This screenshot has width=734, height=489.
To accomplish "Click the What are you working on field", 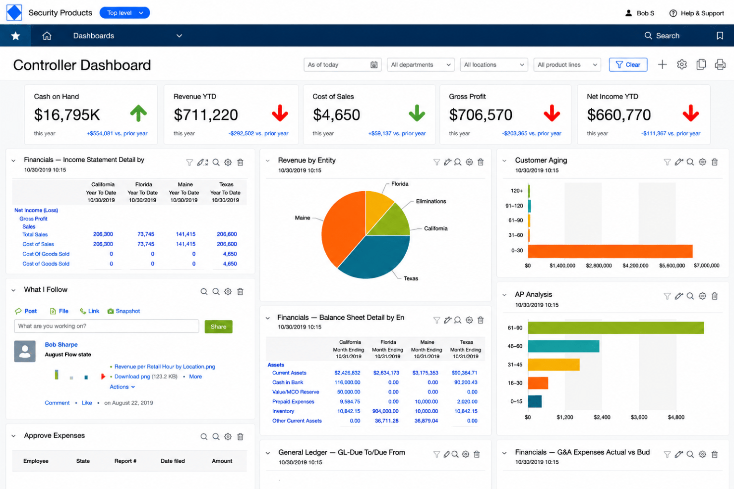I will [x=107, y=326].
